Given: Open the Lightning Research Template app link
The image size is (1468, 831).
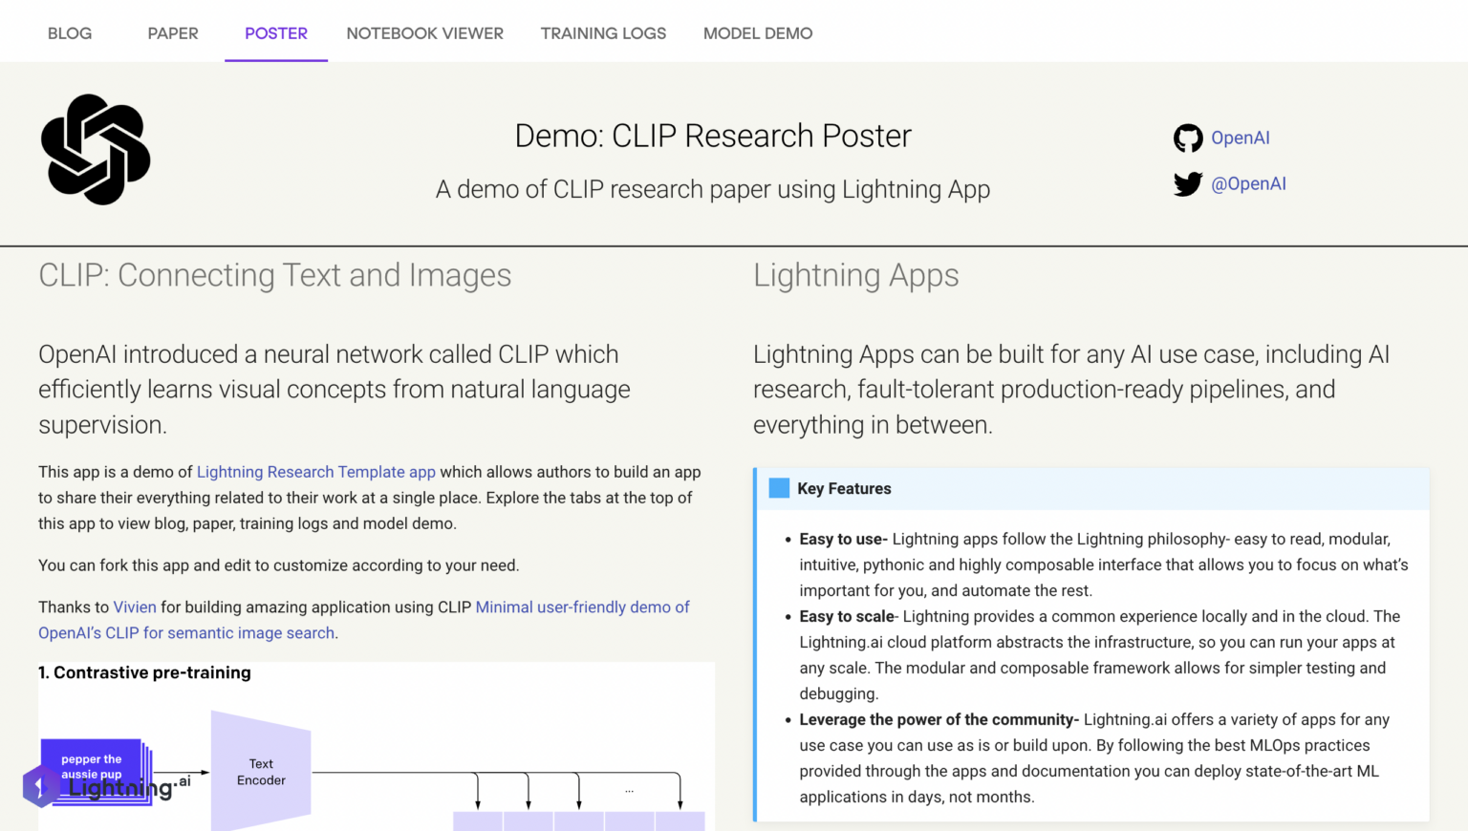Looking at the screenshot, I should point(316,472).
